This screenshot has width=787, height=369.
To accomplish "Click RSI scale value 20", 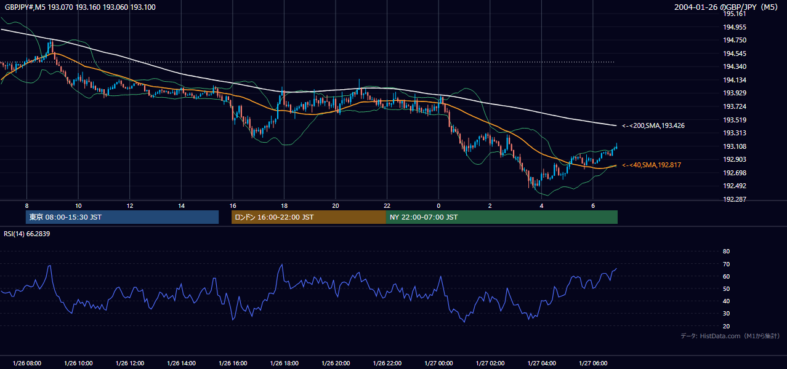I will (x=726, y=326).
